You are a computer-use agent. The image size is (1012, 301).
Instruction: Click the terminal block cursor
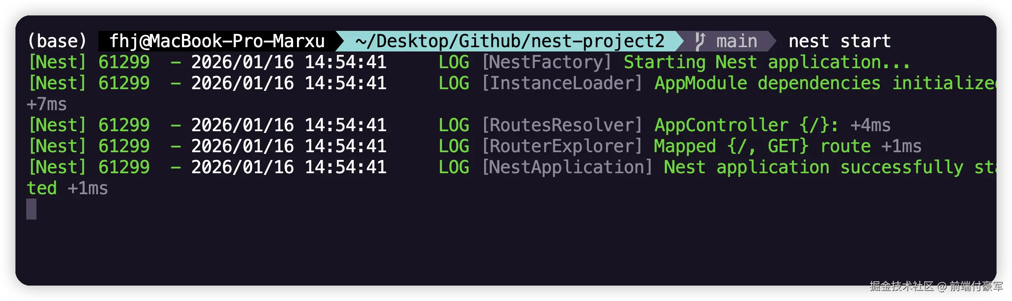click(31, 209)
